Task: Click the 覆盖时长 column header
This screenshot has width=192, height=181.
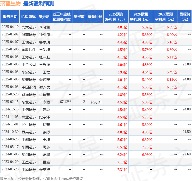Action: point(95,17)
